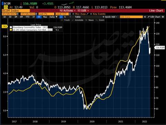Viewport: 166px width, 125px height.
Task: Expand the Daily periodicity dropdown
Action: click(54, 17)
